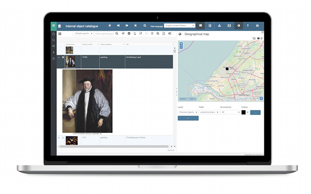311x194 pixels.
Task: Click the refresh map icon
Action: click(262, 38)
